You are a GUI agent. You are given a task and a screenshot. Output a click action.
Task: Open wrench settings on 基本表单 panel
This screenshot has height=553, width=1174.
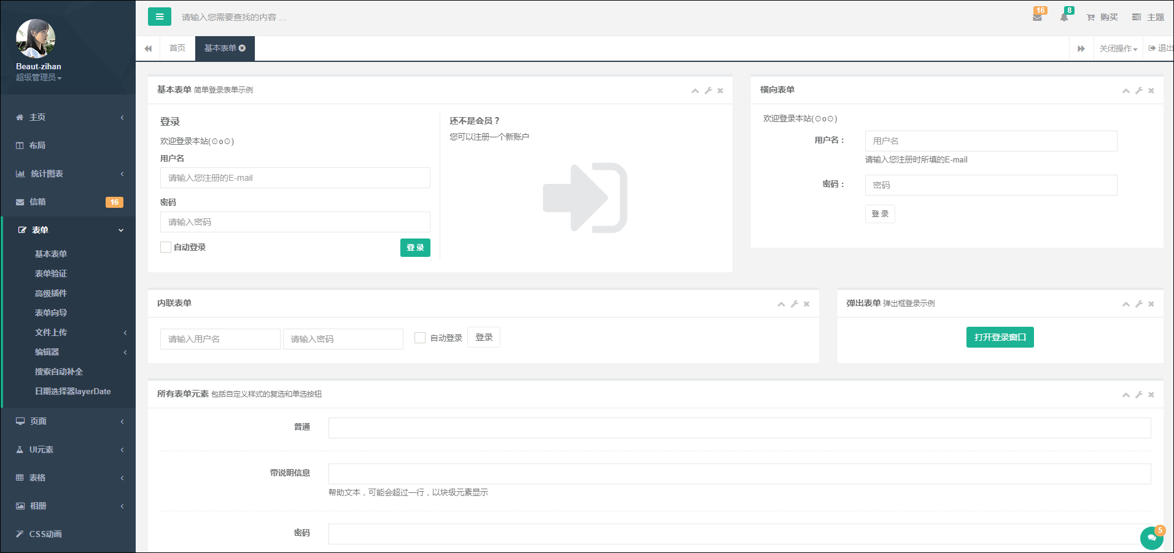(x=708, y=91)
